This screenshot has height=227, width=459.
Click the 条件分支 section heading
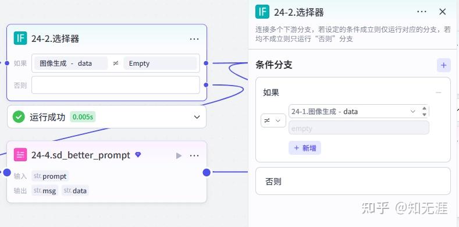coord(274,65)
